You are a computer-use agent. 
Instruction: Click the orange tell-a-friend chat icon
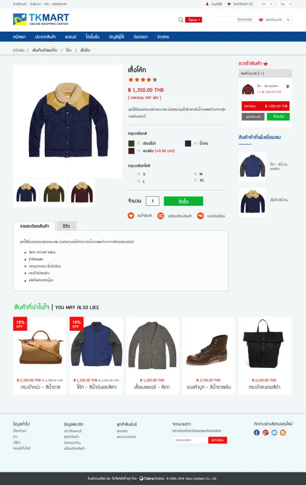(200, 216)
